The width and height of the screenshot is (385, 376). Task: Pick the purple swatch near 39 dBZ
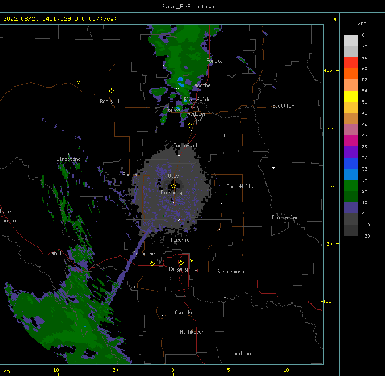351,152
